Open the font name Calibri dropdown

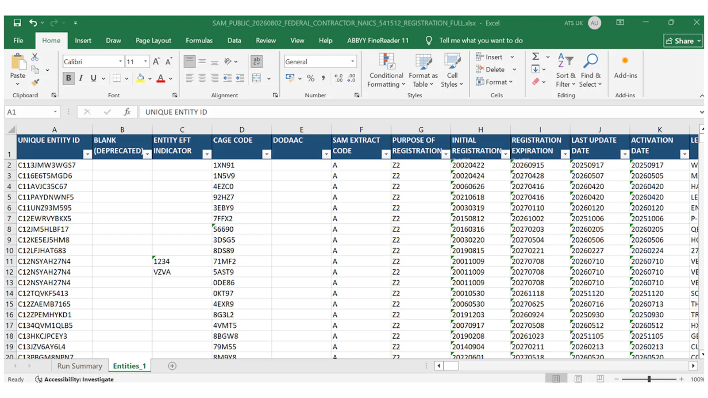click(x=120, y=61)
